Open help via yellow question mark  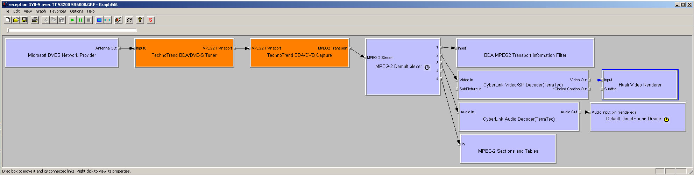[x=140, y=20]
